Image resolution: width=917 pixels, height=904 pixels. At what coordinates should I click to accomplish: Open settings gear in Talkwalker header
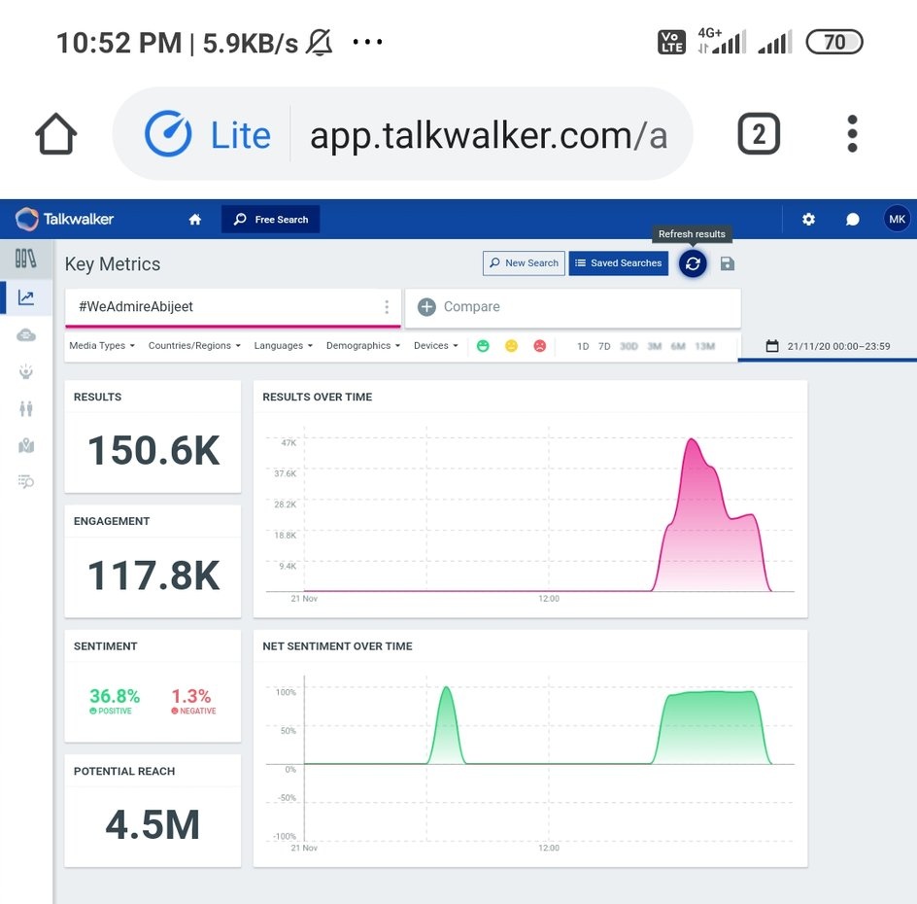[x=808, y=220]
